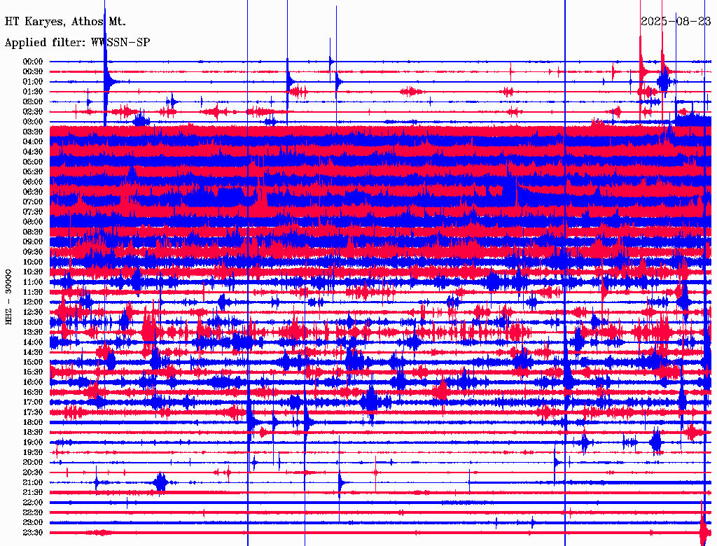Select the 04:30 time row label
The width and height of the screenshot is (717, 546).
(x=33, y=152)
